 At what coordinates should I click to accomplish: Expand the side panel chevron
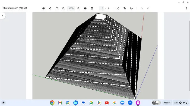tap(2, 16)
